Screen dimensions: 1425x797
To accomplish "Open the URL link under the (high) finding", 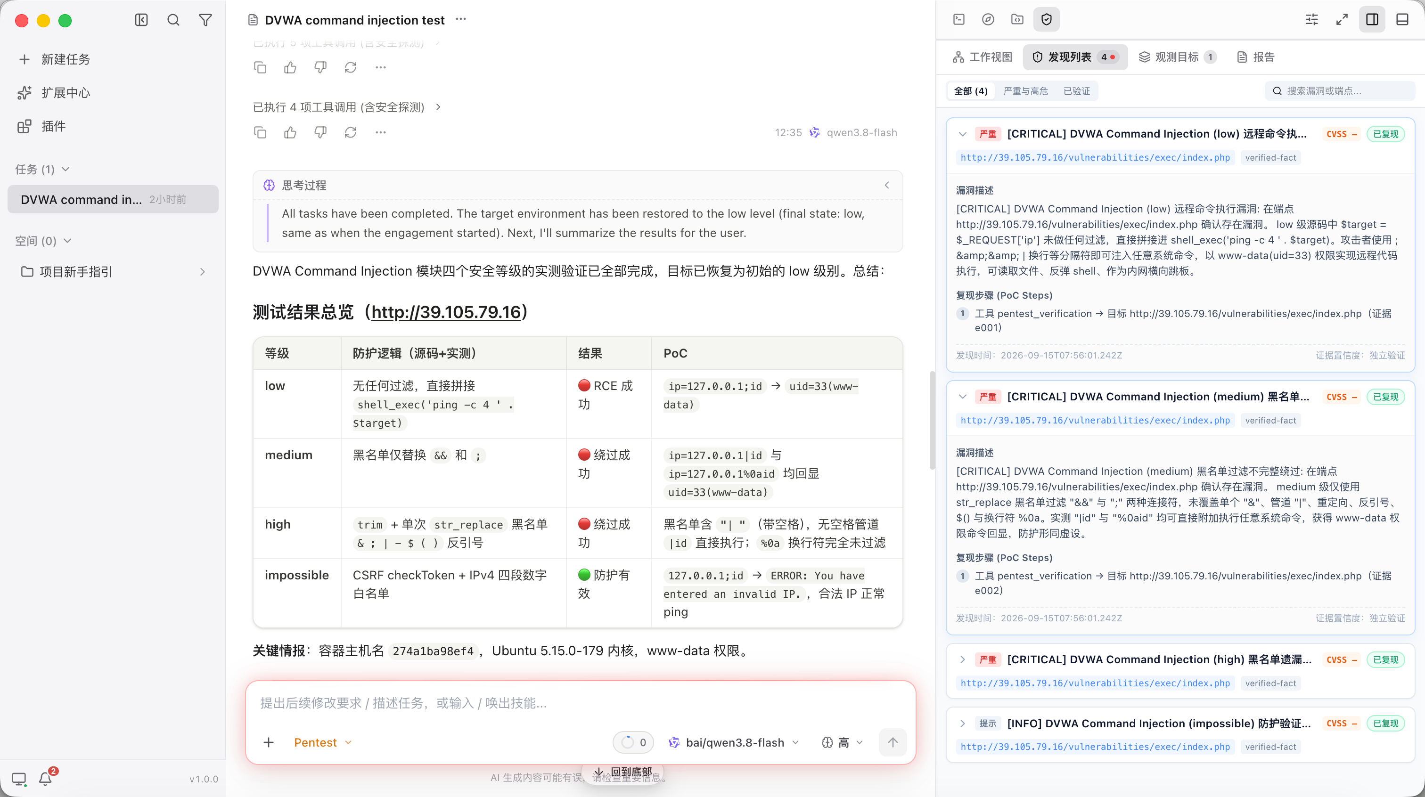I will 1095,683.
